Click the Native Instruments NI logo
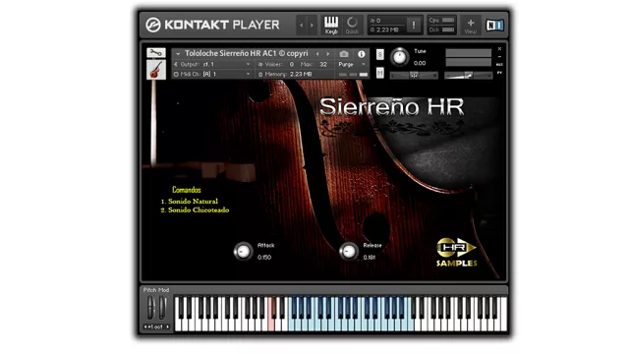The width and height of the screenshot is (629, 354). [494, 26]
